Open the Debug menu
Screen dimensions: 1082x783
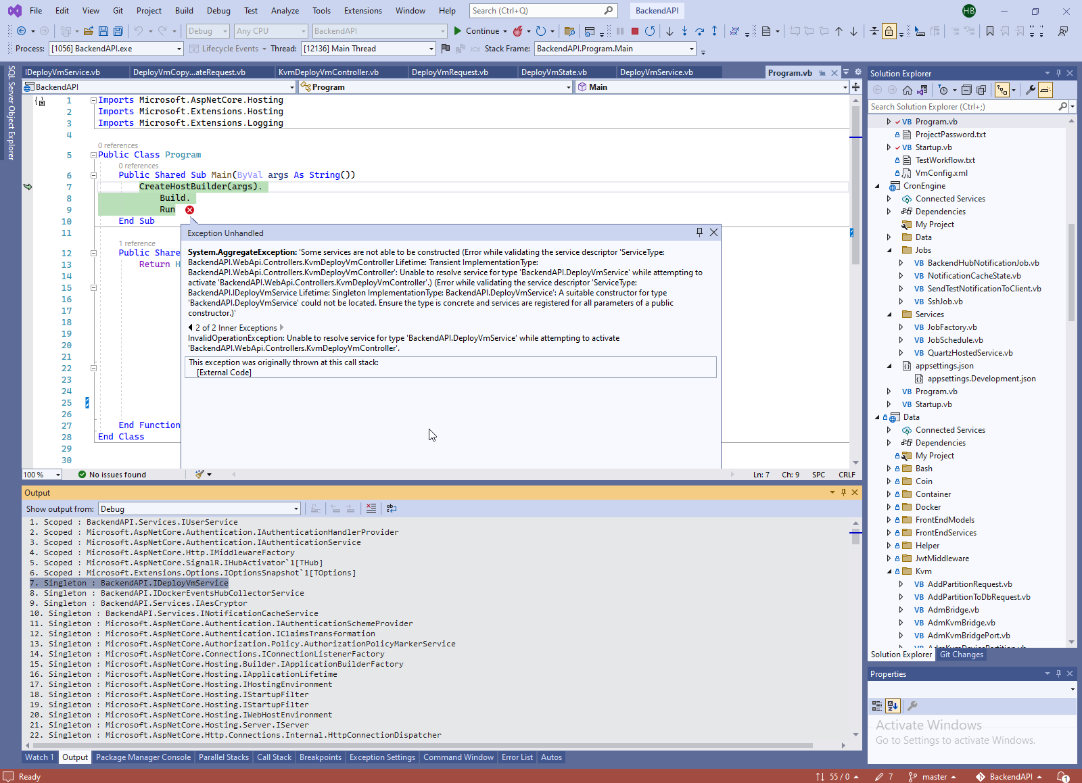click(218, 11)
